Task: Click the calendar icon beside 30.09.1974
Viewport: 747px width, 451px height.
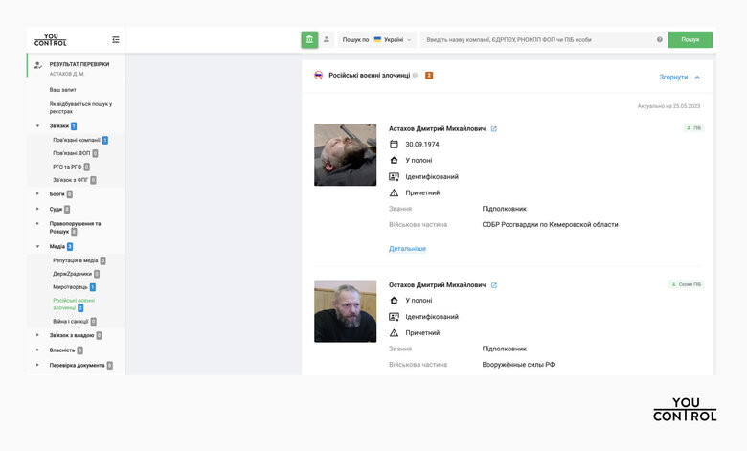Action: (x=394, y=145)
